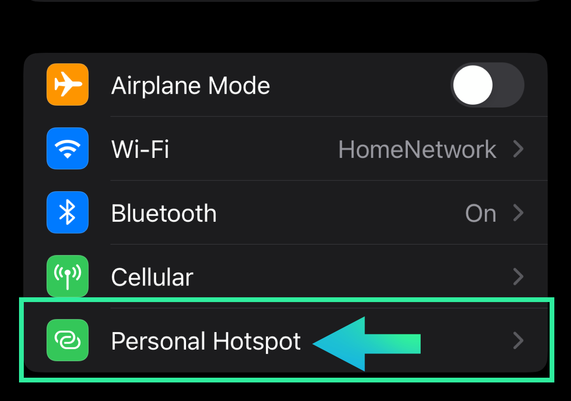Open the Personal Hotspot label
This screenshot has height=401, width=571.
tap(206, 341)
